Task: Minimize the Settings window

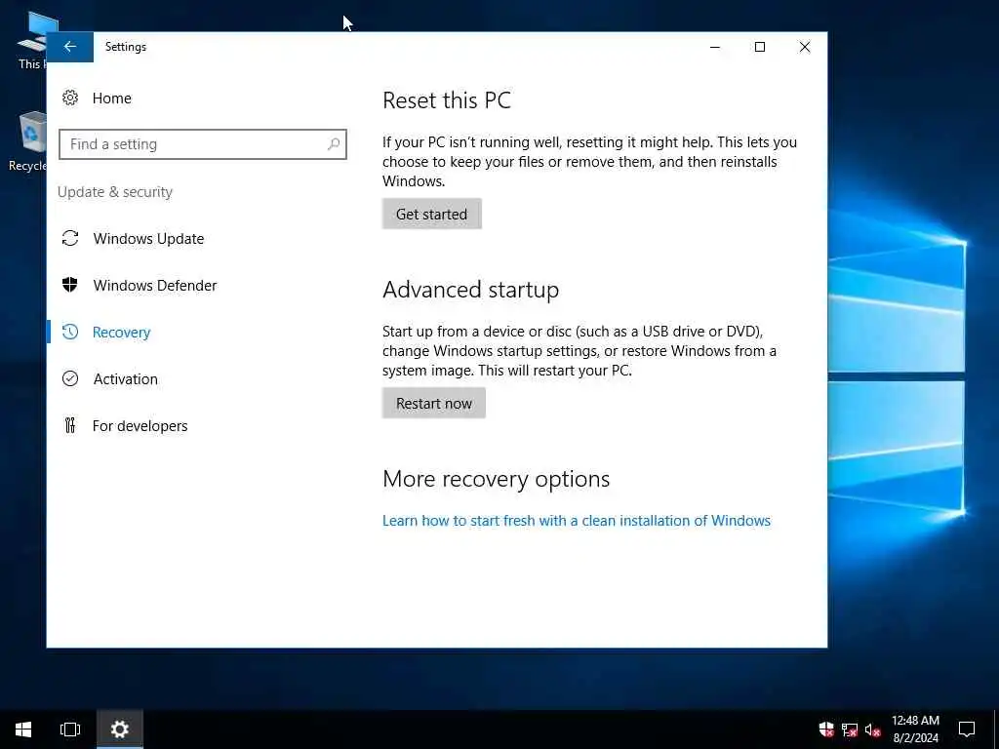Action: [715, 47]
